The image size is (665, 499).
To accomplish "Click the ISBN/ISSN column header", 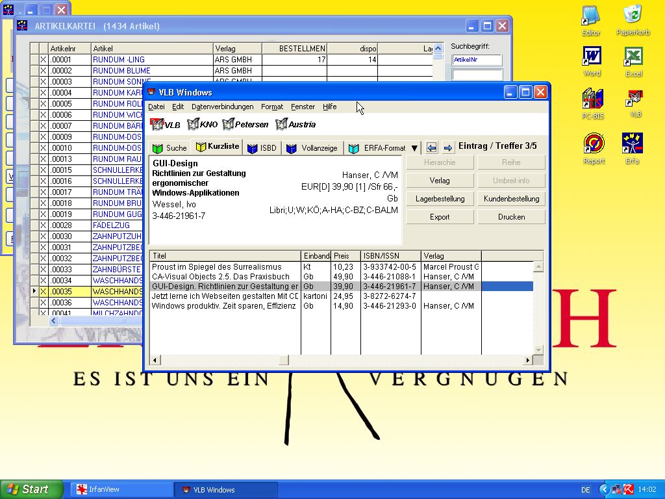I will (390, 256).
